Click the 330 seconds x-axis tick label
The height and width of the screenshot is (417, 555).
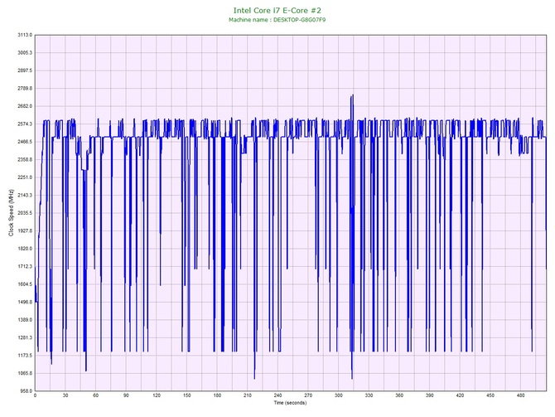click(369, 395)
